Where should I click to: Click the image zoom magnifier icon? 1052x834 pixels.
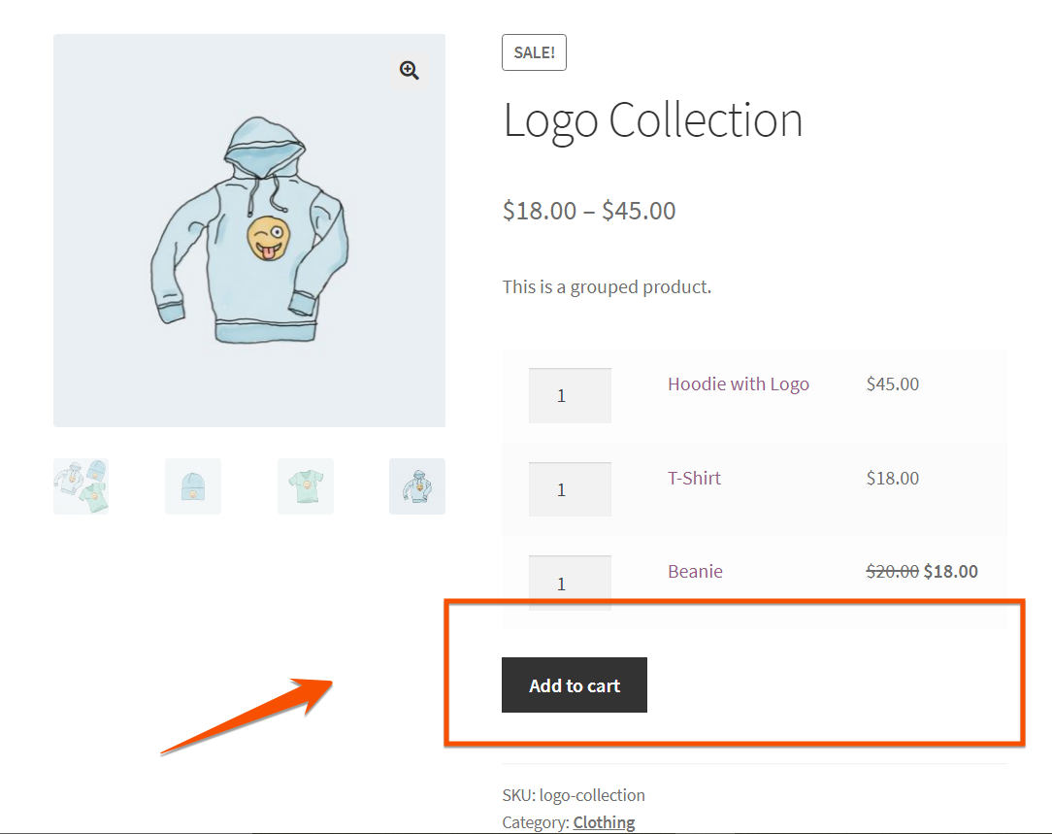(x=409, y=70)
